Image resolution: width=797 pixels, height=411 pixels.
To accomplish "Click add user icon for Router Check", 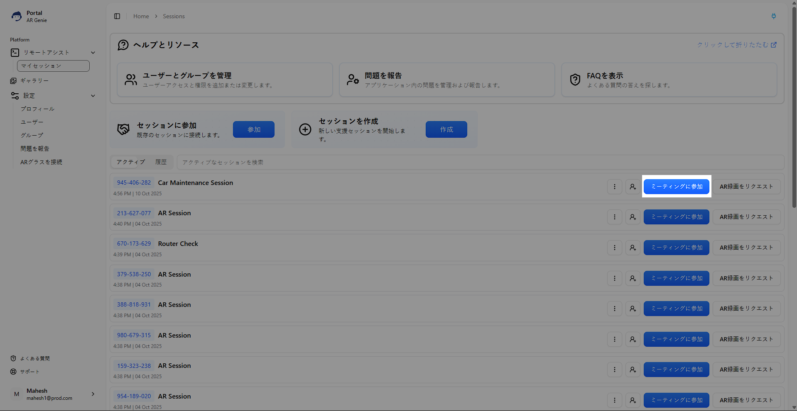I will coord(633,248).
